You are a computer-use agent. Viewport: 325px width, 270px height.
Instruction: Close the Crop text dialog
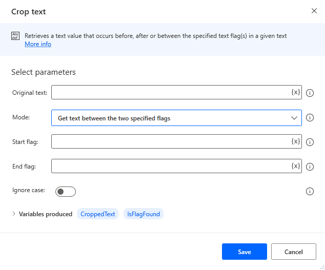tap(314, 11)
